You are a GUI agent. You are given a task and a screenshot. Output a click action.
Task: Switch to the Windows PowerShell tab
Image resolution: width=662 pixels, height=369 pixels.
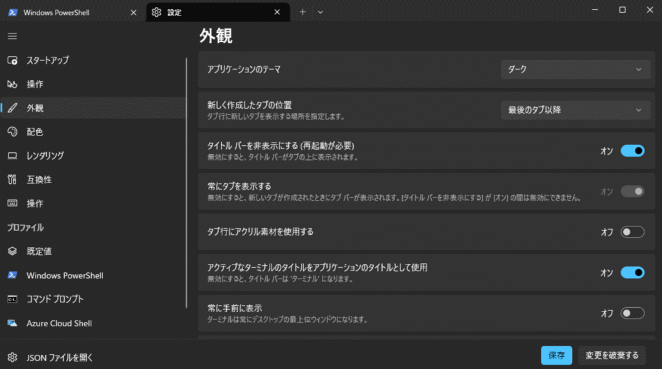[x=71, y=12]
